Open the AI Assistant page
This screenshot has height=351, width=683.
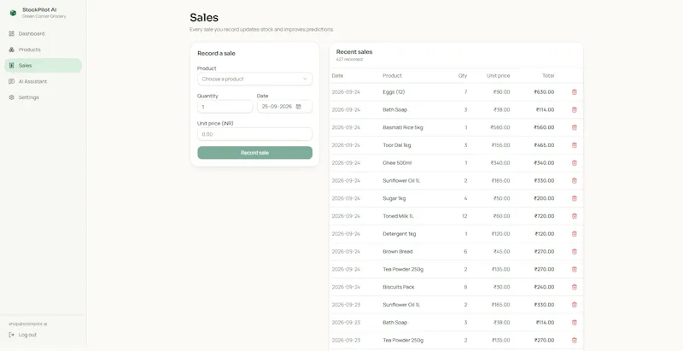(44, 81)
